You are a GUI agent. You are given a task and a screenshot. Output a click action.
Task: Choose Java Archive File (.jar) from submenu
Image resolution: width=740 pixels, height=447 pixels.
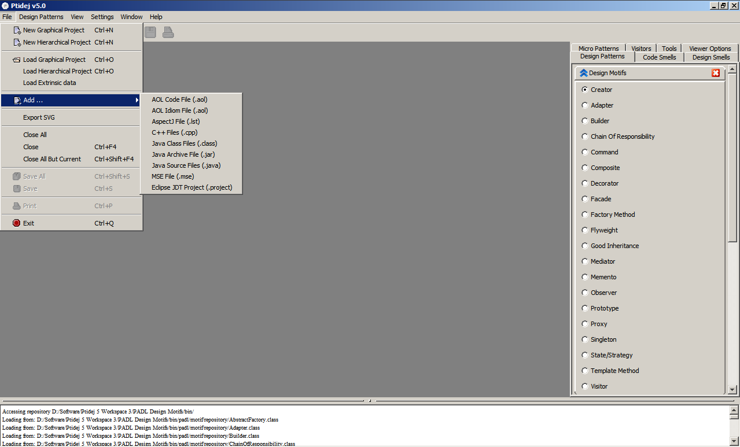click(x=183, y=154)
